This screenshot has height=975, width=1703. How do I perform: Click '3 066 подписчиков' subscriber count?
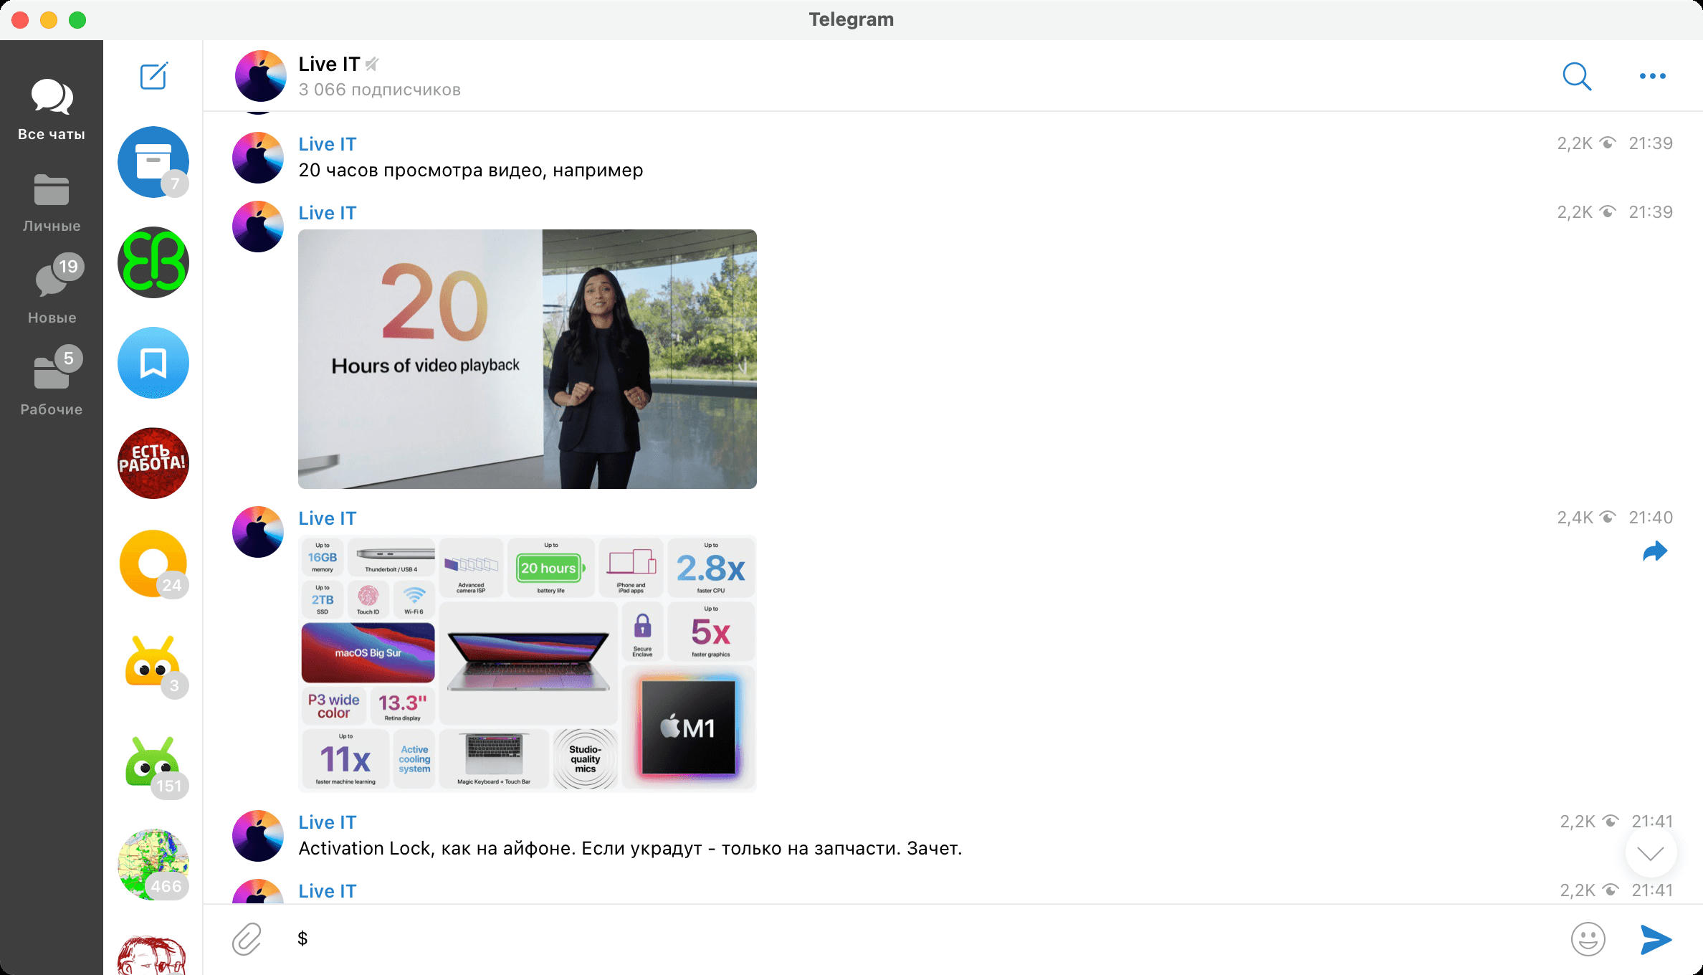pos(379,90)
